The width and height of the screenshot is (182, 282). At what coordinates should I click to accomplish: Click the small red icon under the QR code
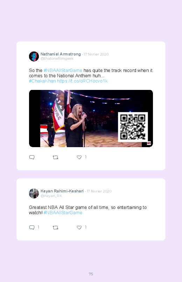(x=149, y=143)
